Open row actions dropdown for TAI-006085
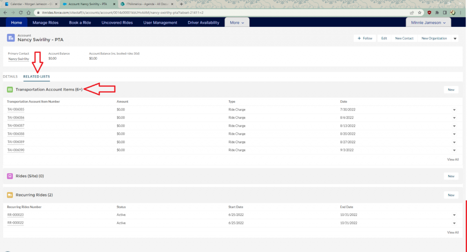The image size is (467, 252). tap(454, 110)
